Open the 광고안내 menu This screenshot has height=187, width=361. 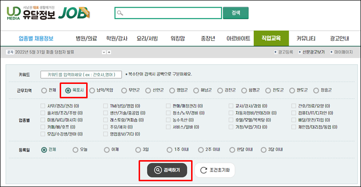pyautogui.click(x=340, y=38)
